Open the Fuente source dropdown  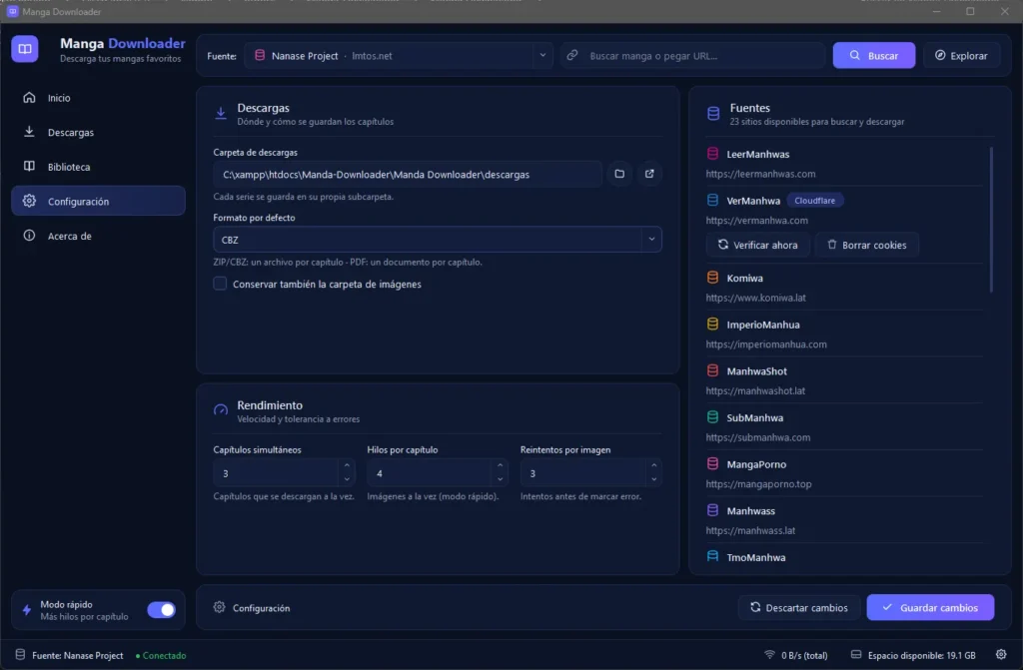click(399, 56)
